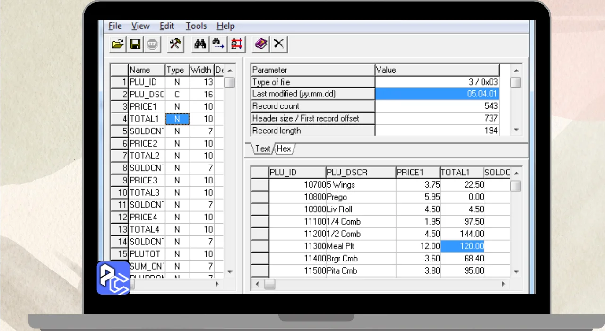Image resolution: width=605 pixels, height=331 pixels.
Task: Switch to the Hex tab
Action: (284, 148)
